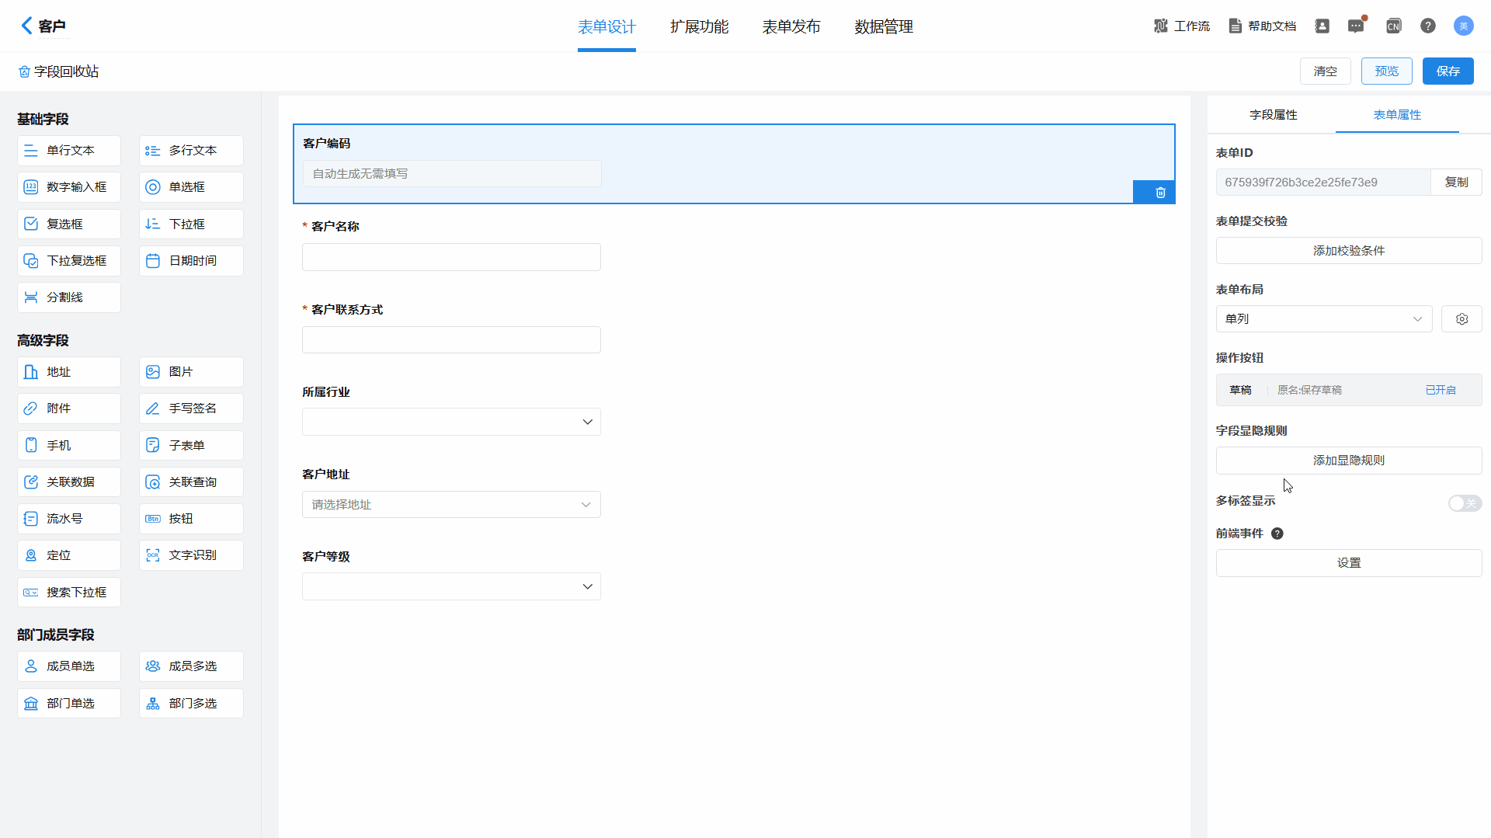
Task: Add a 文字识别 OCR field
Action: 191,555
